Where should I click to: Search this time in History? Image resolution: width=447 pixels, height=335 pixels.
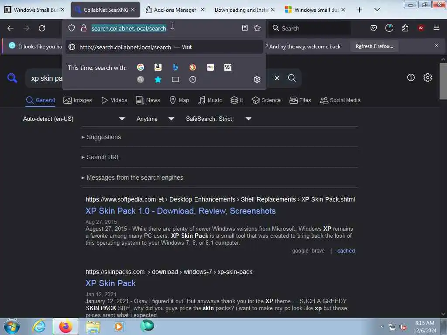click(x=193, y=79)
